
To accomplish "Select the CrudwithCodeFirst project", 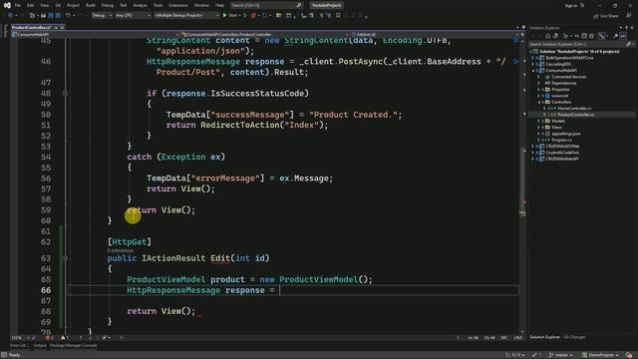I will 562,153.
